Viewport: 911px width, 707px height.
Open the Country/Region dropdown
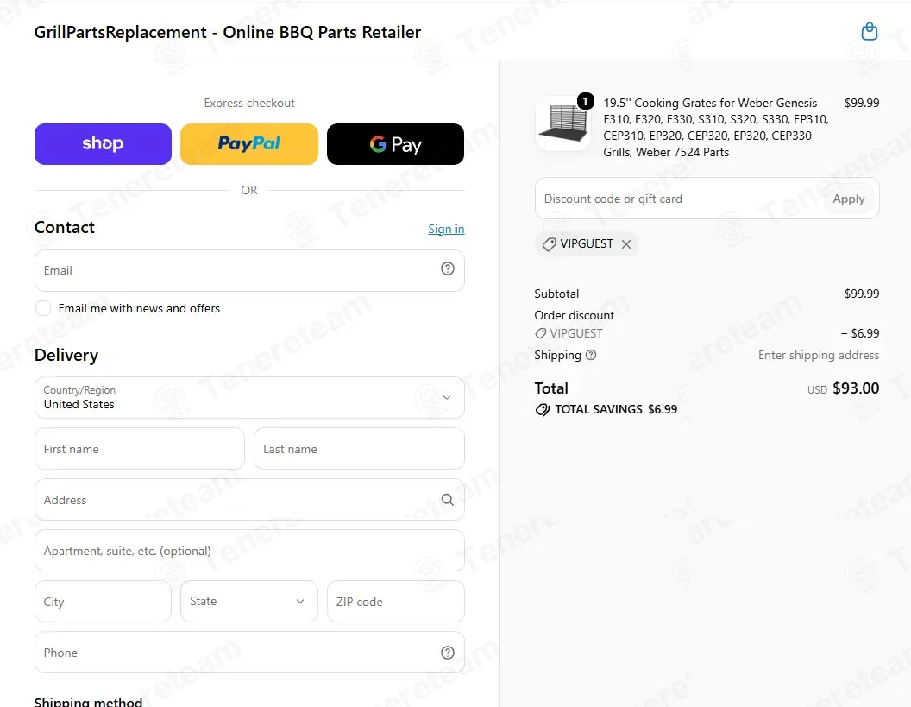(x=249, y=398)
